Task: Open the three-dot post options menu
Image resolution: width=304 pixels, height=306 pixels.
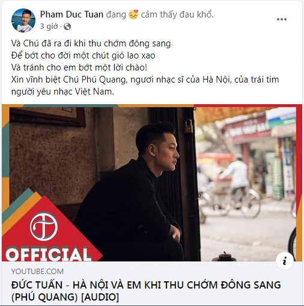Action: pos(282,19)
